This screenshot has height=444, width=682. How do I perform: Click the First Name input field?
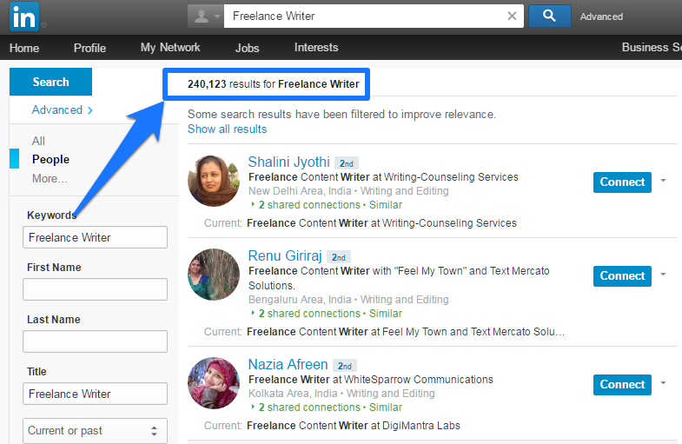pyautogui.click(x=95, y=289)
